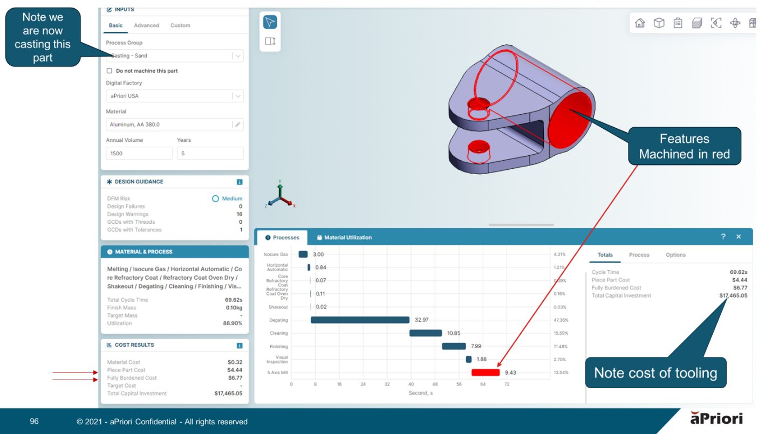This screenshot has height=434, width=772.
Task: Click the Total Cycle Time 69.62s value
Action: tap(234, 300)
